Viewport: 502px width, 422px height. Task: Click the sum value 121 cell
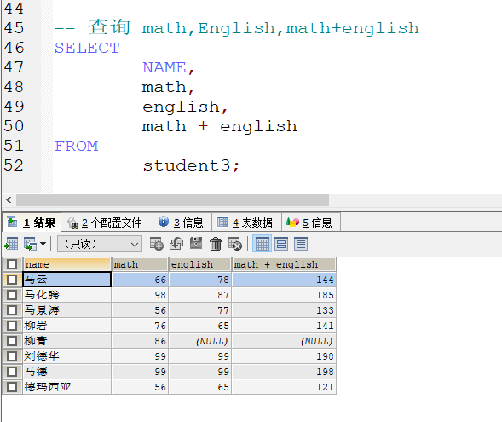284,387
